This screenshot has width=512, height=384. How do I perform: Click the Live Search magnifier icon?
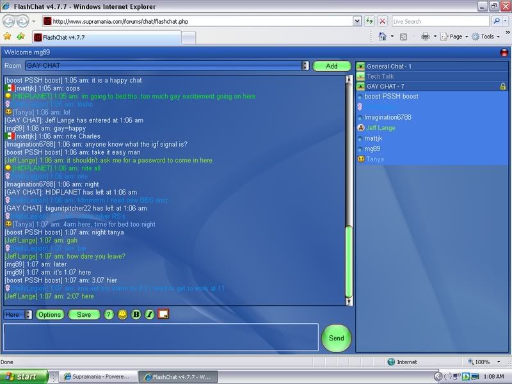click(497, 21)
